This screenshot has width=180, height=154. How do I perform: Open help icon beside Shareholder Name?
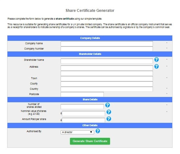[156, 60]
